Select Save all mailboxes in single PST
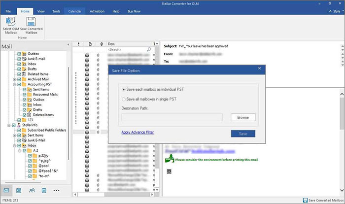This screenshot has width=345, height=204. pos(124,99)
